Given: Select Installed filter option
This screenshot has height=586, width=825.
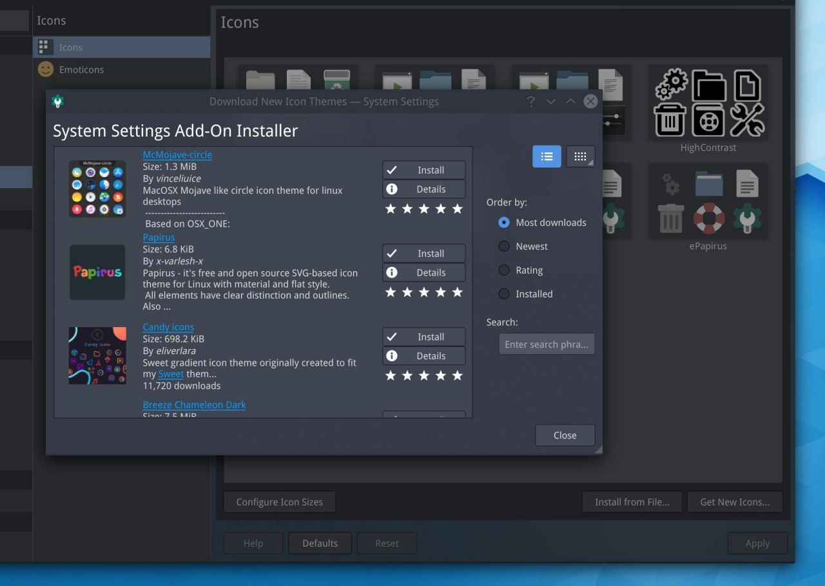Looking at the screenshot, I should point(525,294).
